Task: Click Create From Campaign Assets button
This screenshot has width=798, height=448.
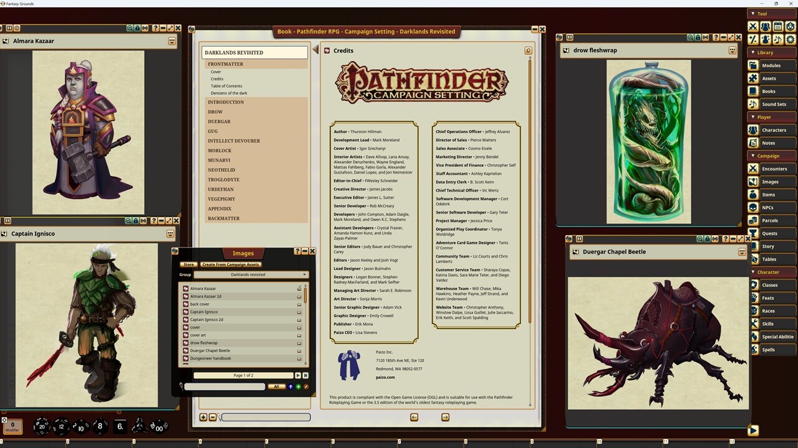Action: point(230,264)
